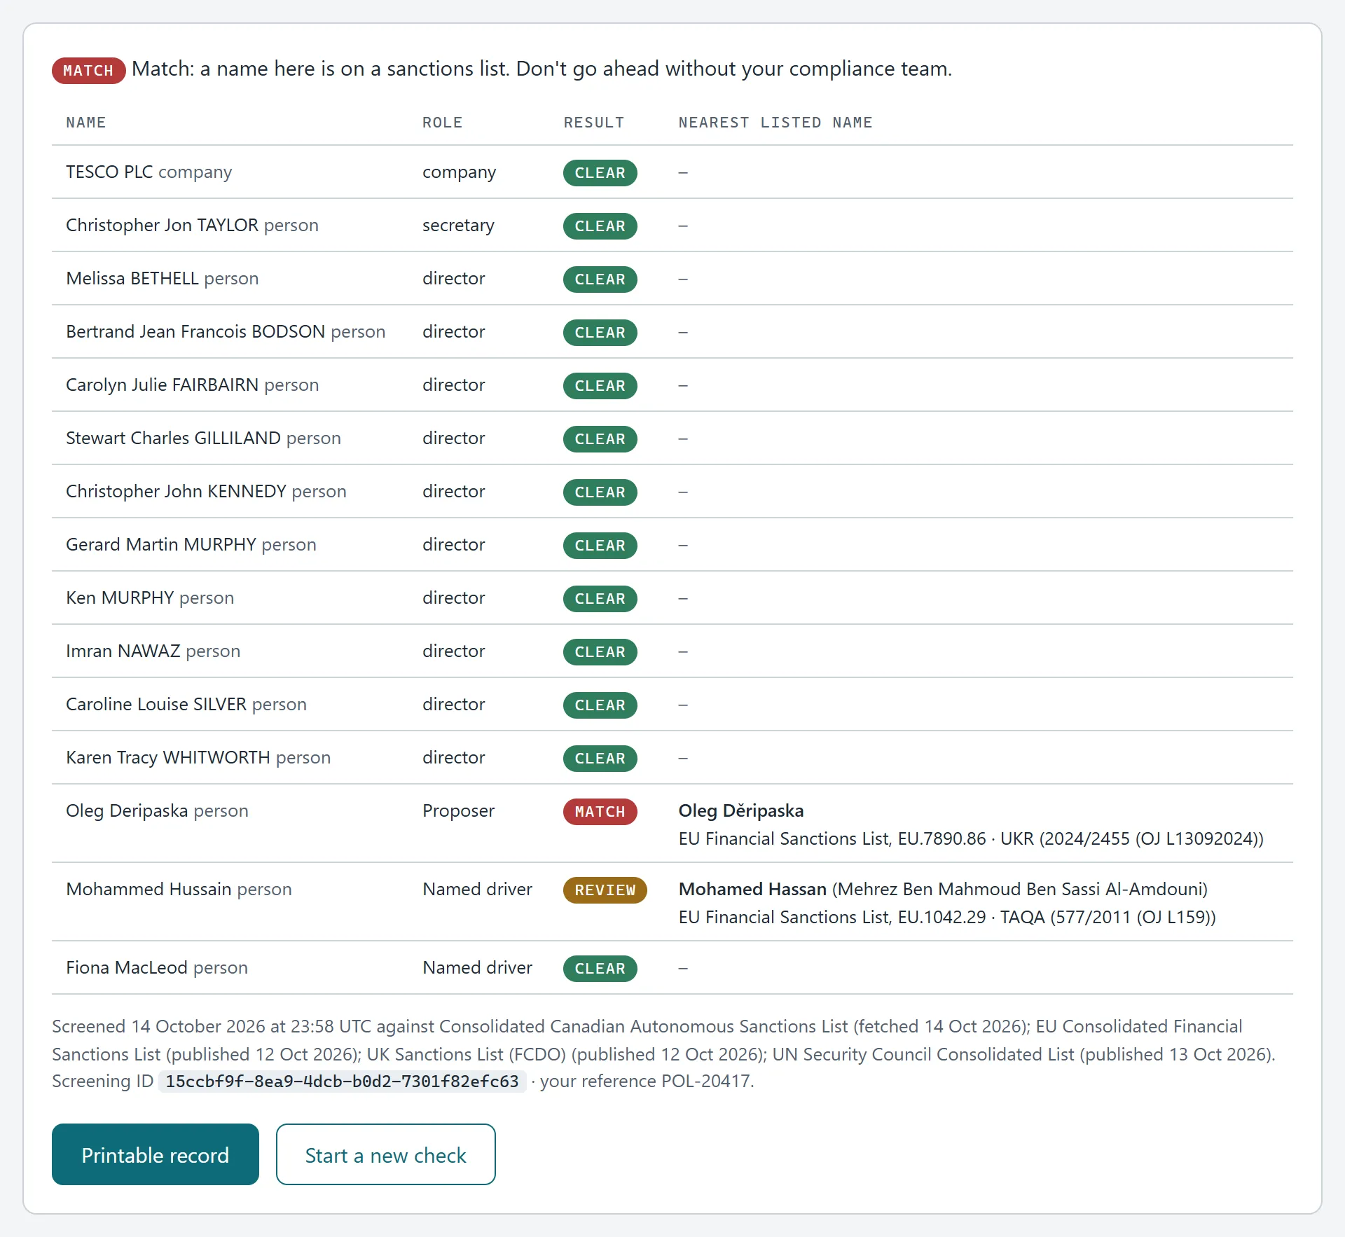1345x1237 pixels.
Task: Select the Oleg Děripaska listed name
Action: pos(741,810)
